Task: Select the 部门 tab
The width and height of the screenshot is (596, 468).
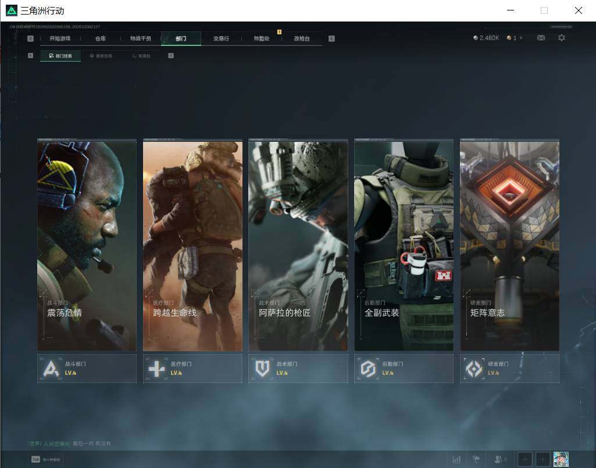Action: pyautogui.click(x=181, y=38)
